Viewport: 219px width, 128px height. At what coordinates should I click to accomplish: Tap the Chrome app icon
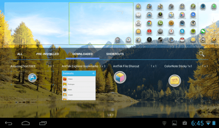pos(149,23)
